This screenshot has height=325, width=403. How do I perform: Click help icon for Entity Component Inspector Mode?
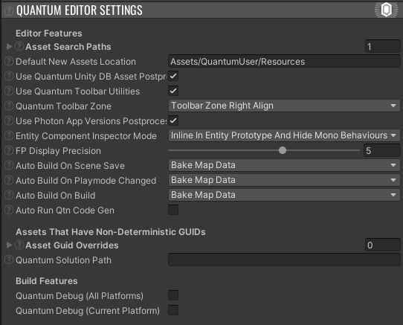pos(9,136)
